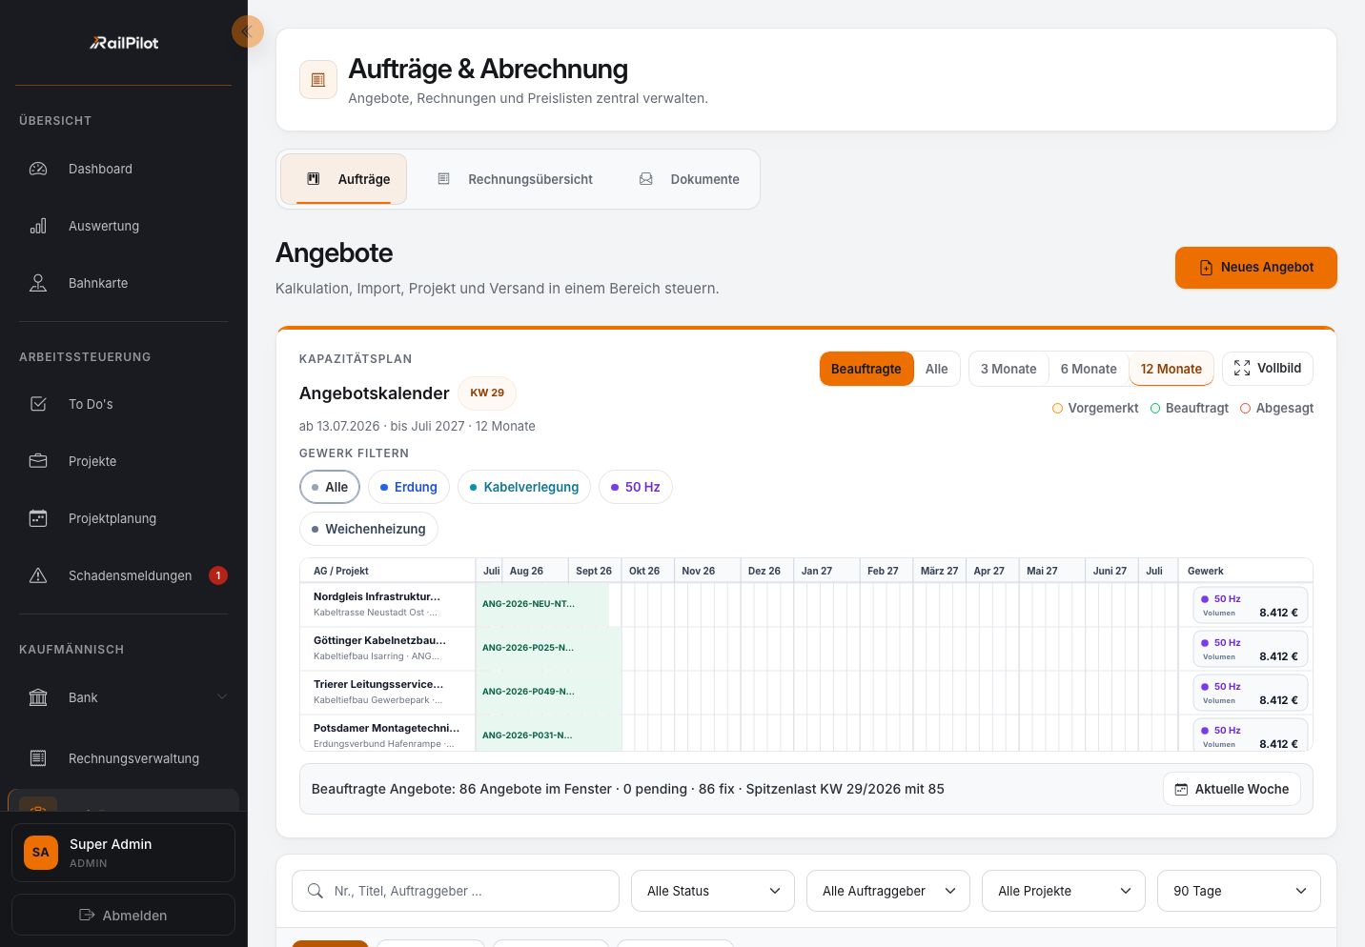Click the Beauftragt legend entry
This screenshot has height=947, width=1365.
point(1190,408)
